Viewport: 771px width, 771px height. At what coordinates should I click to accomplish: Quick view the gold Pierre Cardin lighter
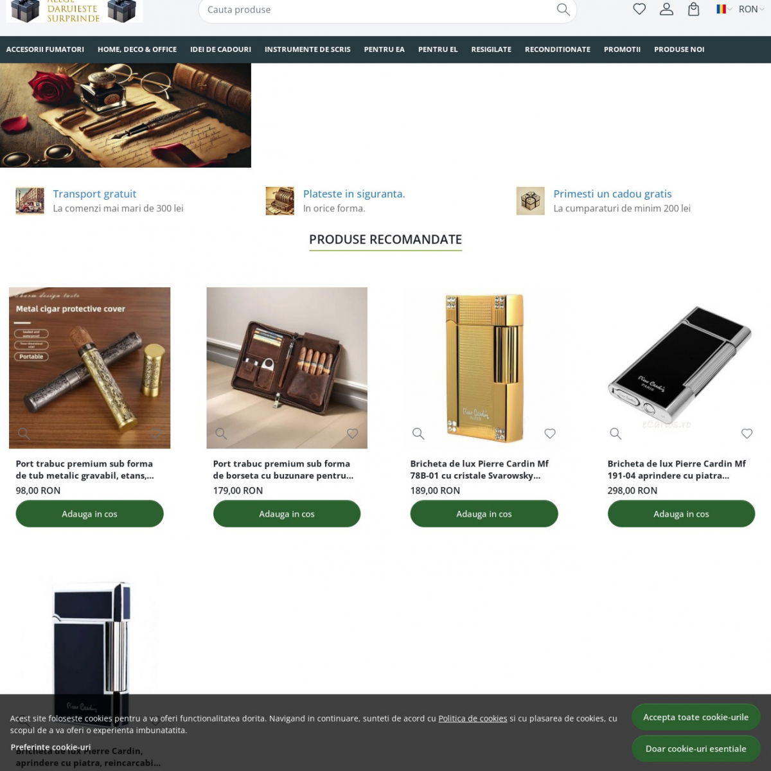[418, 434]
